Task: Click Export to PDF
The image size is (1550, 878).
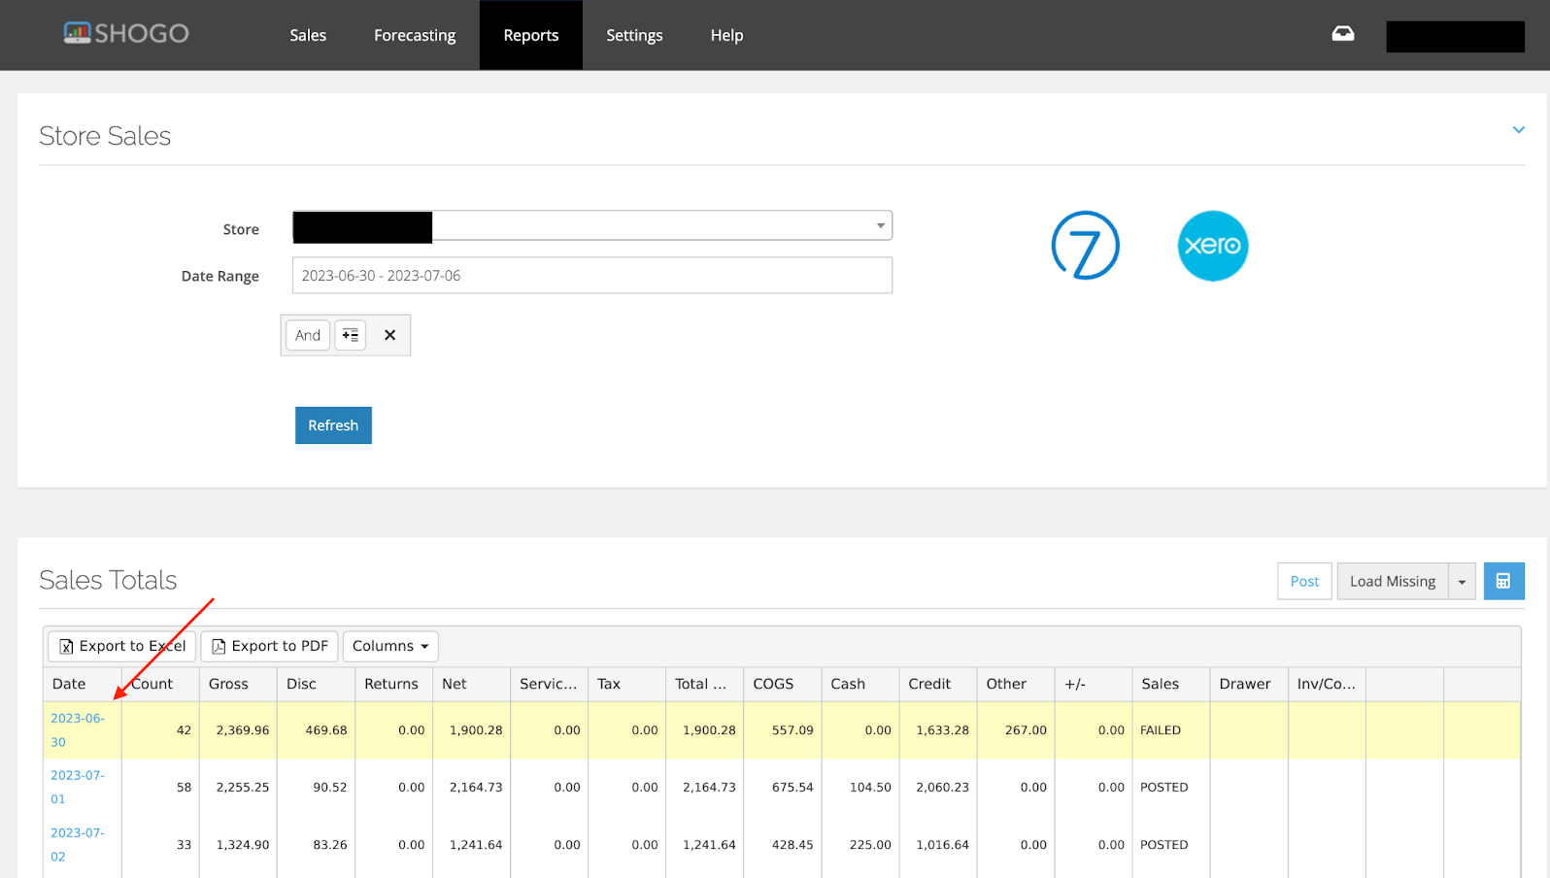Action: pos(270,646)
